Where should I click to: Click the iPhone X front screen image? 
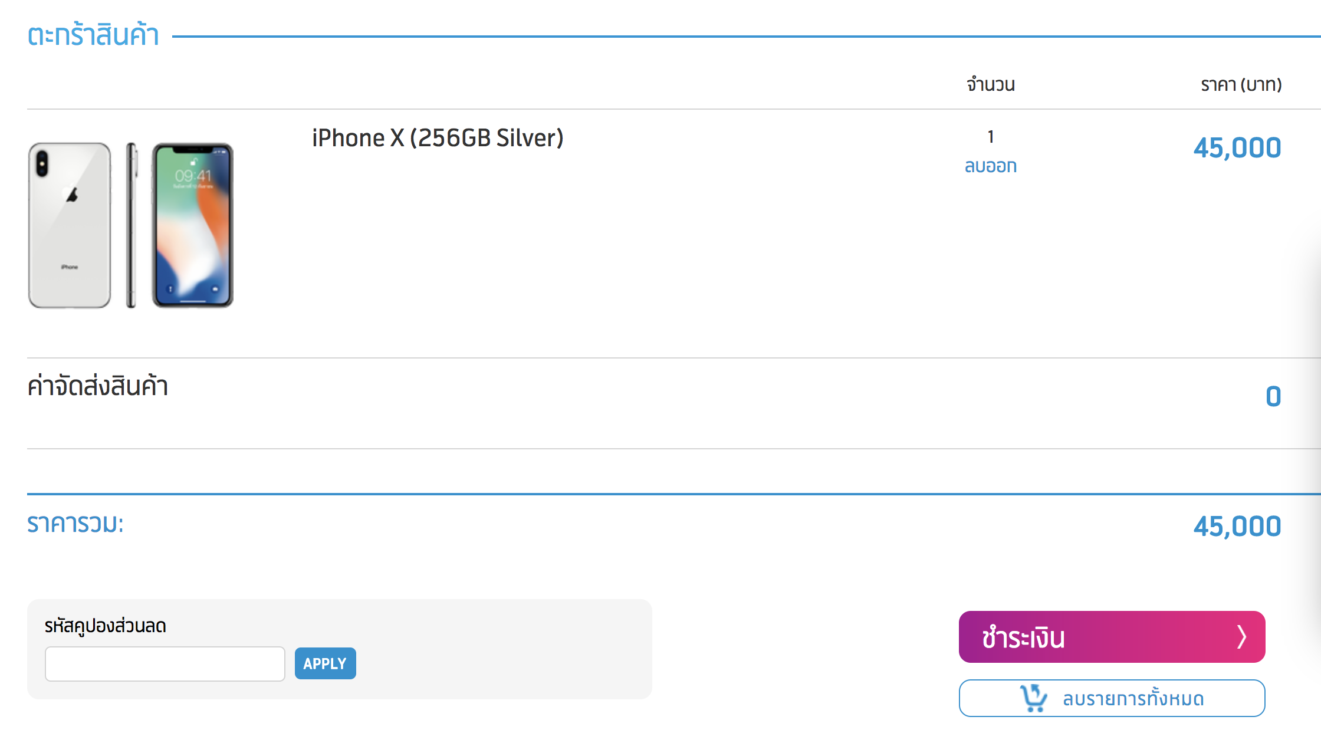click(193, 225)
